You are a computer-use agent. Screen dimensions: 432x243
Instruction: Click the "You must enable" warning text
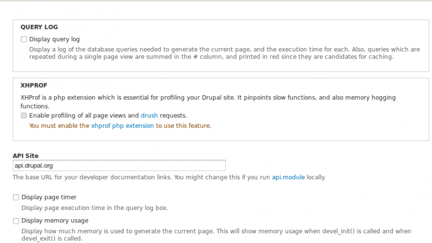(59, 126)
